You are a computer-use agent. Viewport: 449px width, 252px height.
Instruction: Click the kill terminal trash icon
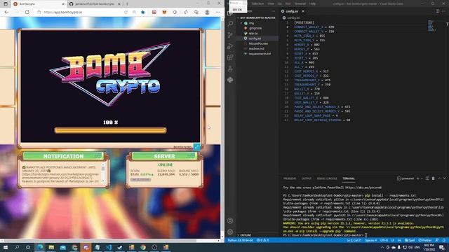pos(433,178)
